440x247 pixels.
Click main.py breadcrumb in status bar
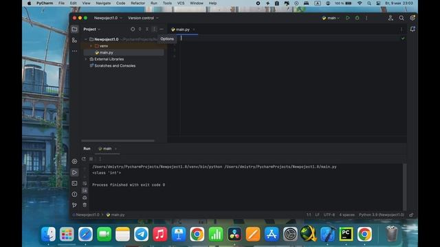pyautogui.click(x=115, y=215)
